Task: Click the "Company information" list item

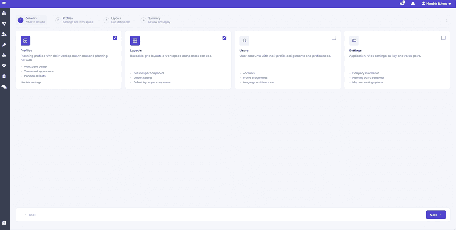Action: 366,73
